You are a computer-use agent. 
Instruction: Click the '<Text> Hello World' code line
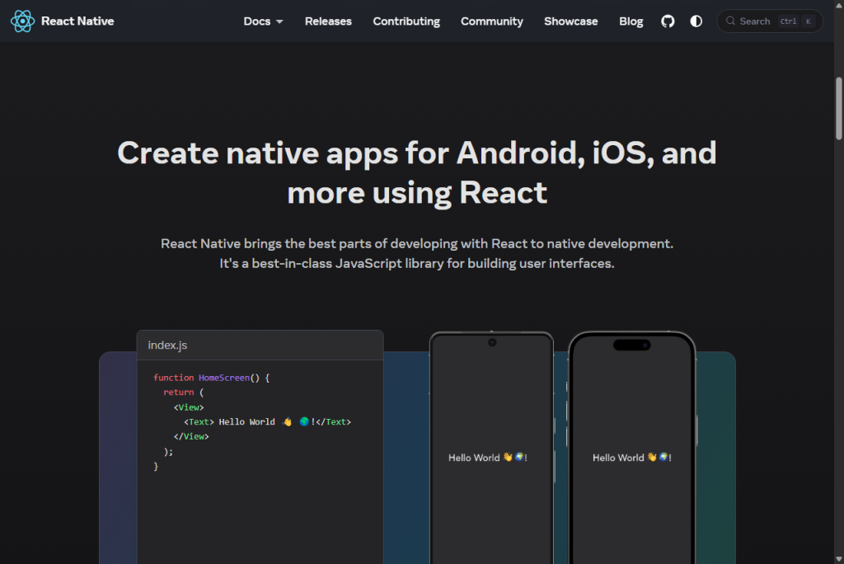pos(268,422)
